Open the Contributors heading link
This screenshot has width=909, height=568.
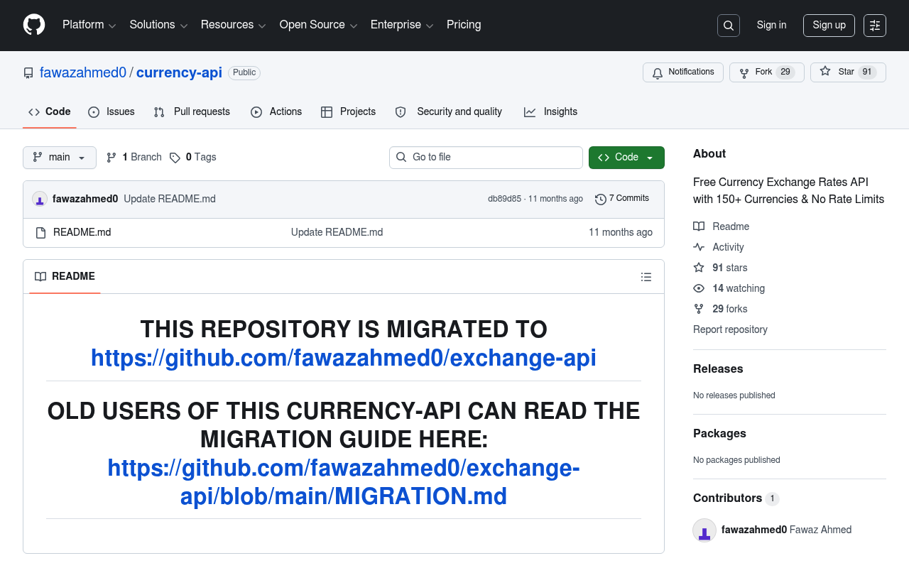tap(736, 498)
